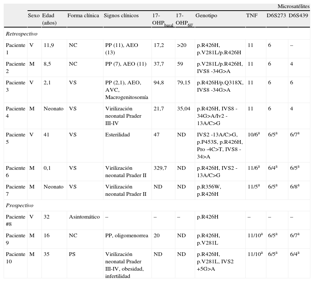The width and height of the screenshot is (314, 282).
Task: Click the Microsatélites column group header
Action: point(293,6)
